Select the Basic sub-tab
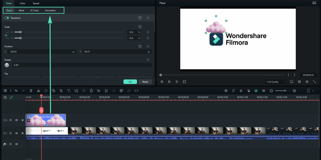The image size is (321, 160). click(x=9, y=11)
